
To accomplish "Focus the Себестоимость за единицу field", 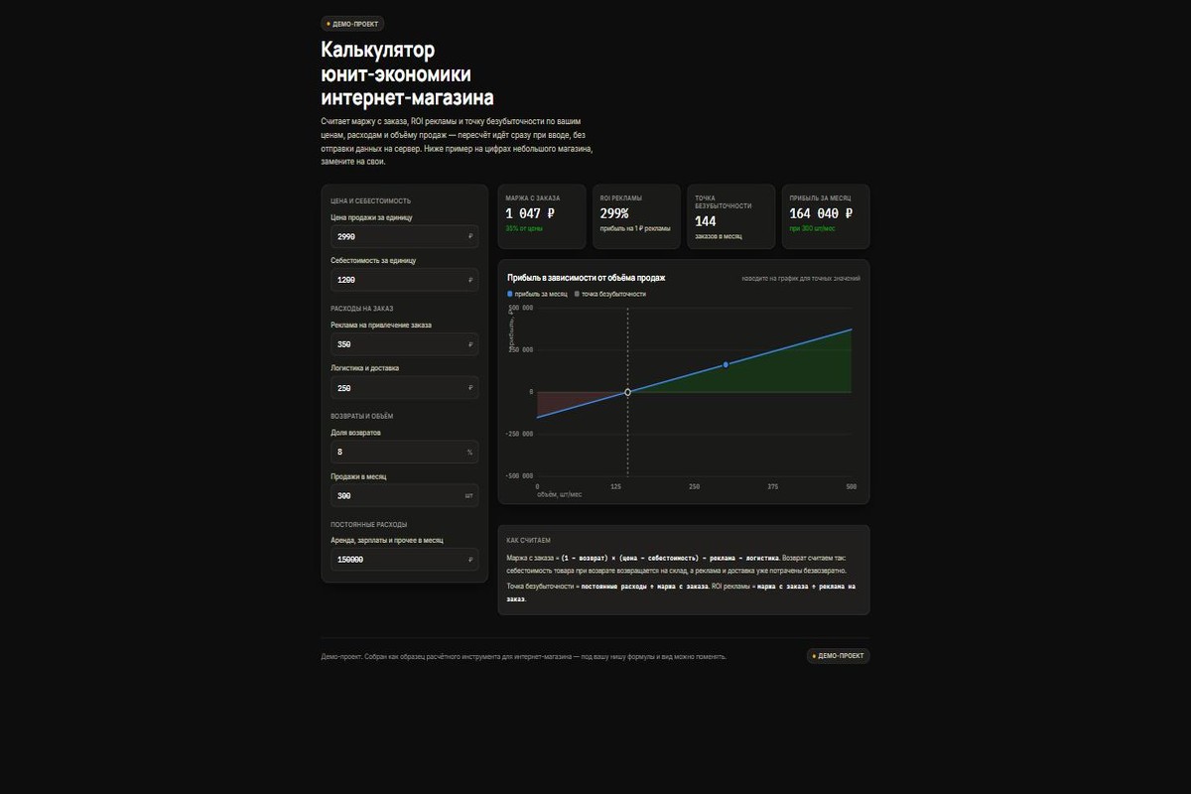I will click(405, 280).
